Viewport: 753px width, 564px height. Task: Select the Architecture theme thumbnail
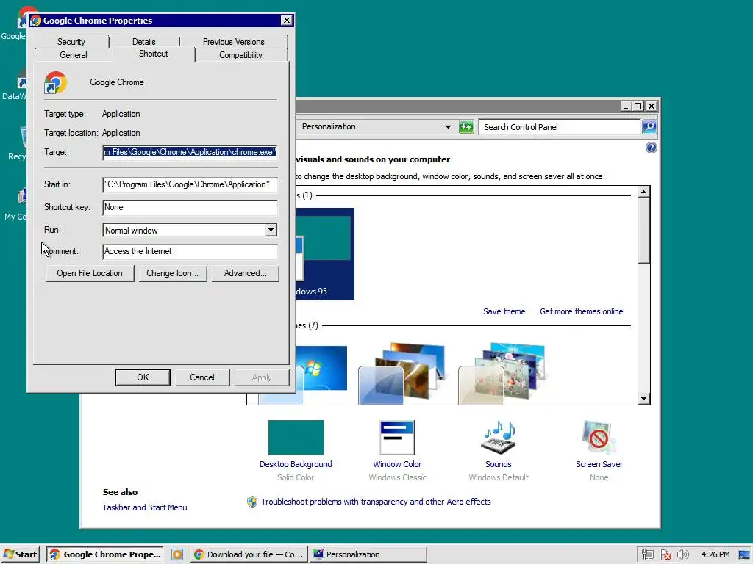402,373
